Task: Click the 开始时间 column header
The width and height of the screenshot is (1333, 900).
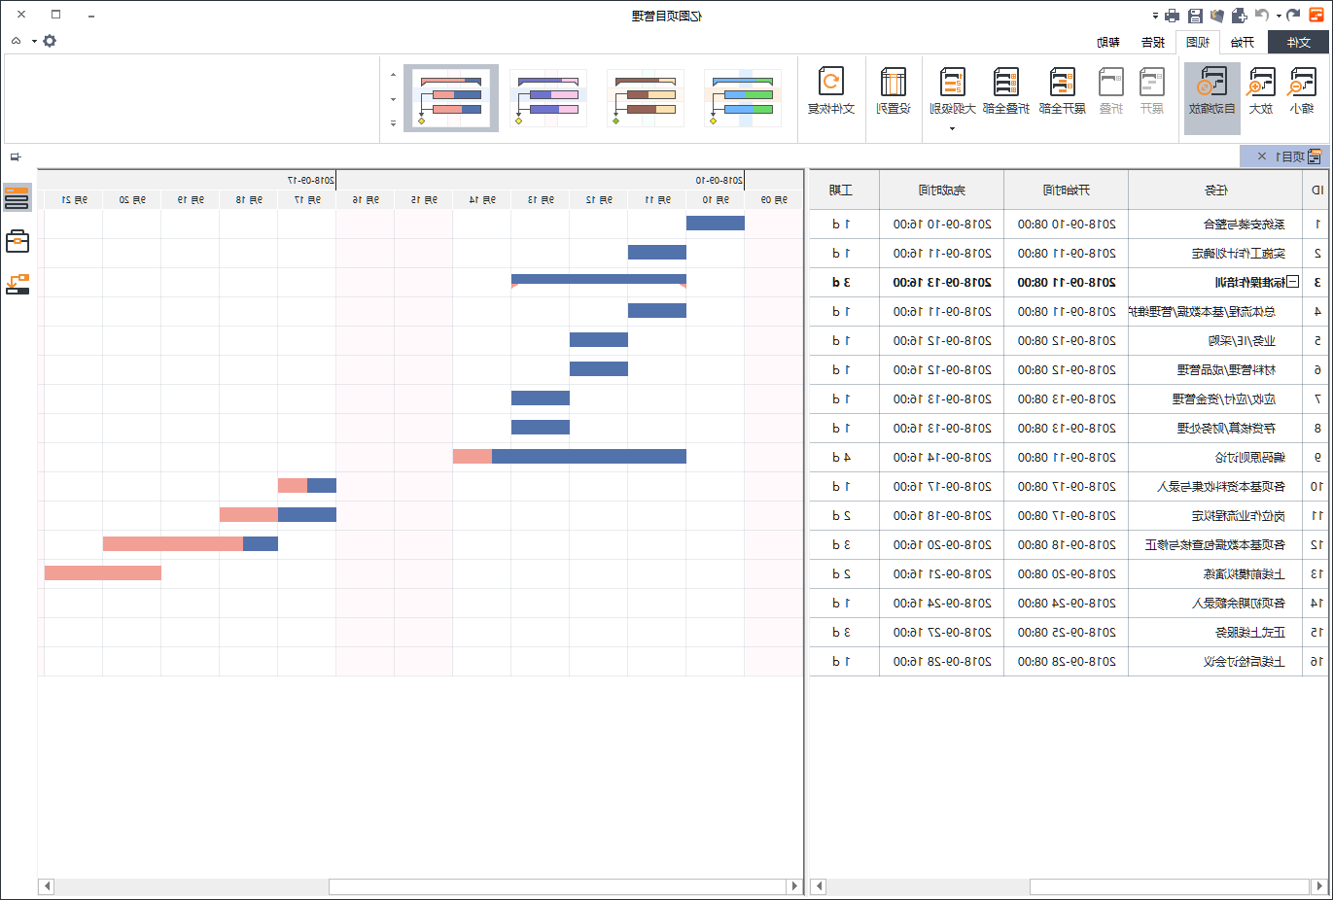Action: (1067, 190)
